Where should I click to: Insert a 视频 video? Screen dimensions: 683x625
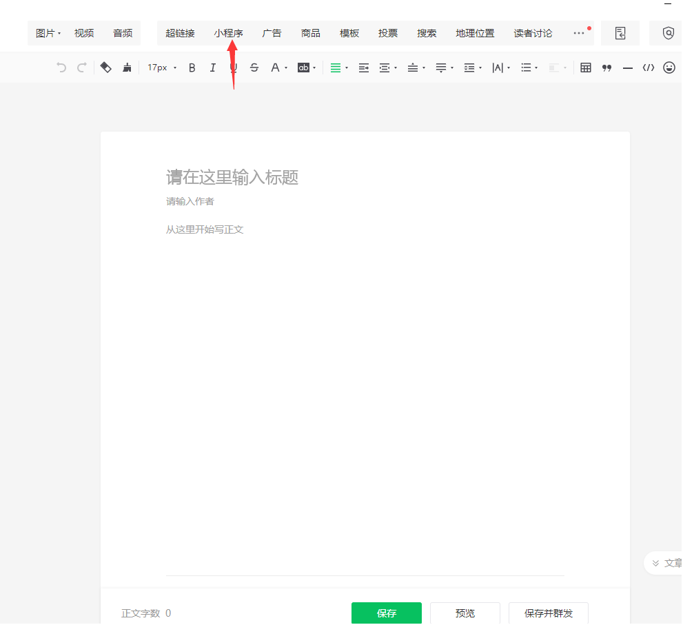tap(84, 33)
